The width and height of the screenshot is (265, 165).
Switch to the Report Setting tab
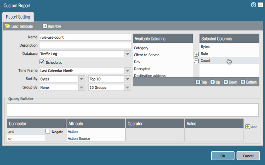[x=18, y=17]
